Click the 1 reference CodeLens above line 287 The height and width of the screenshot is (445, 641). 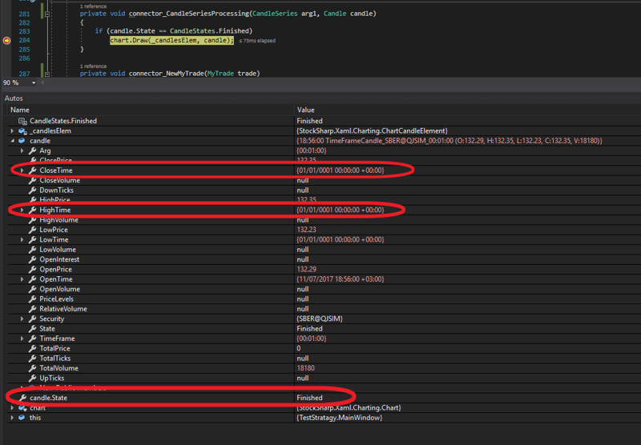[x=93, y=66]
